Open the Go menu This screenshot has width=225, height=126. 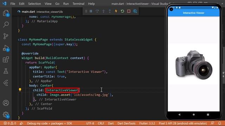[x=57, y=4]
